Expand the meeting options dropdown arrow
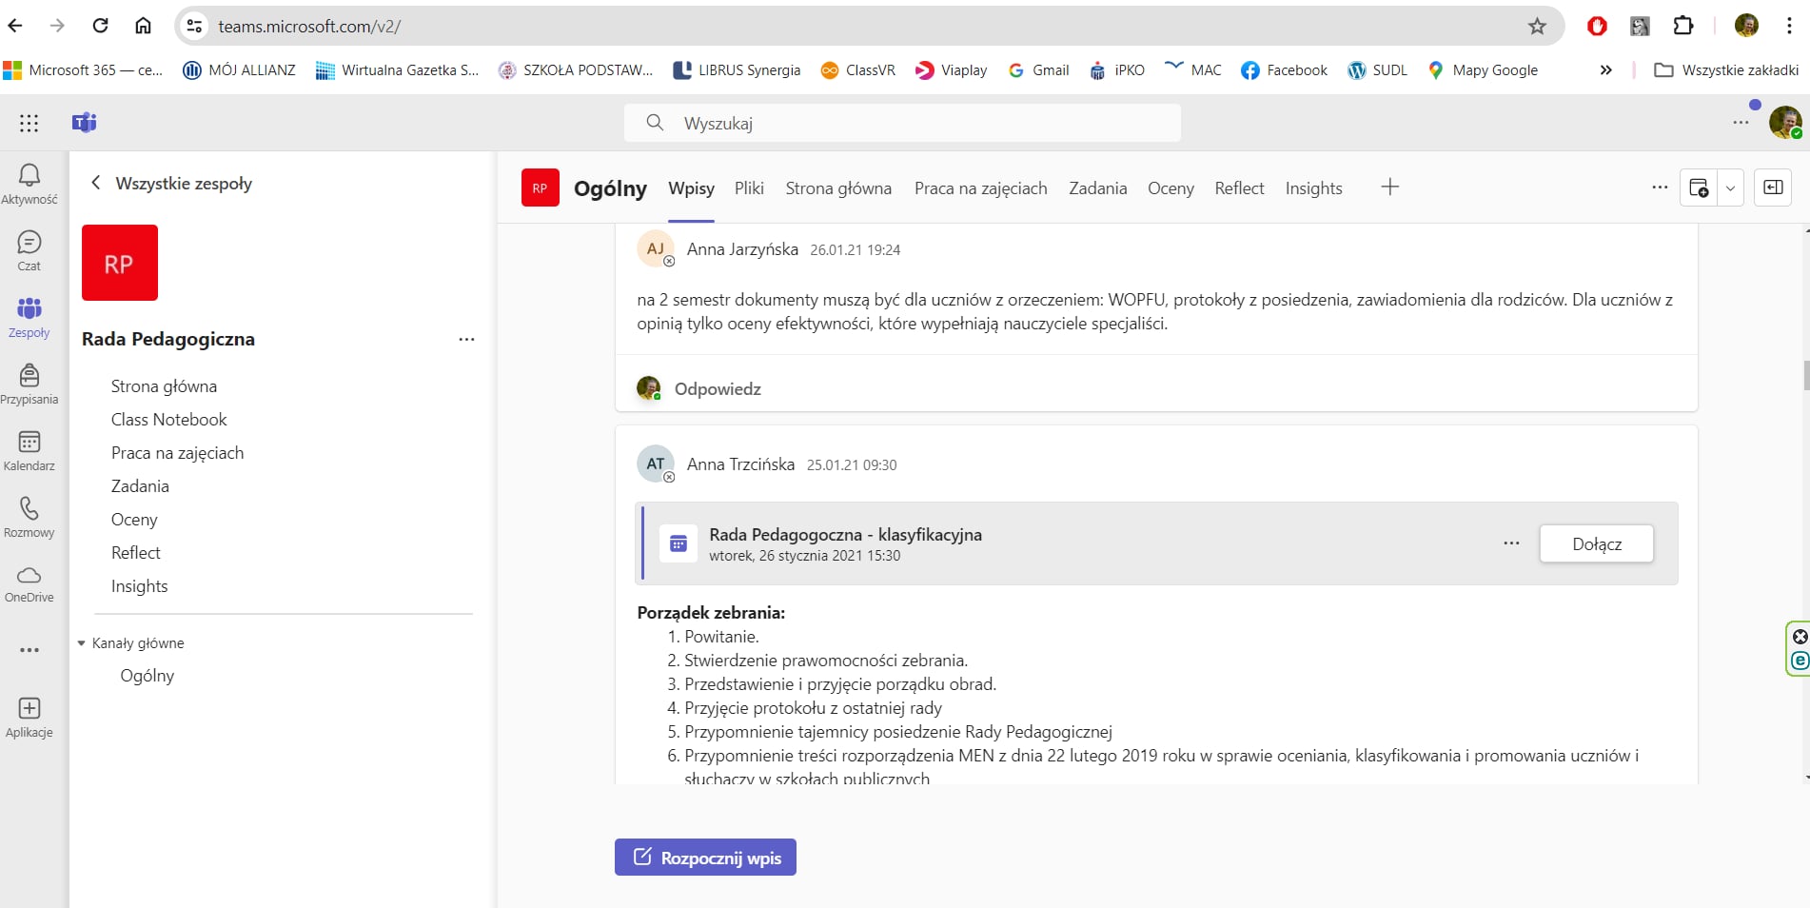 (x=1730, y=188)
